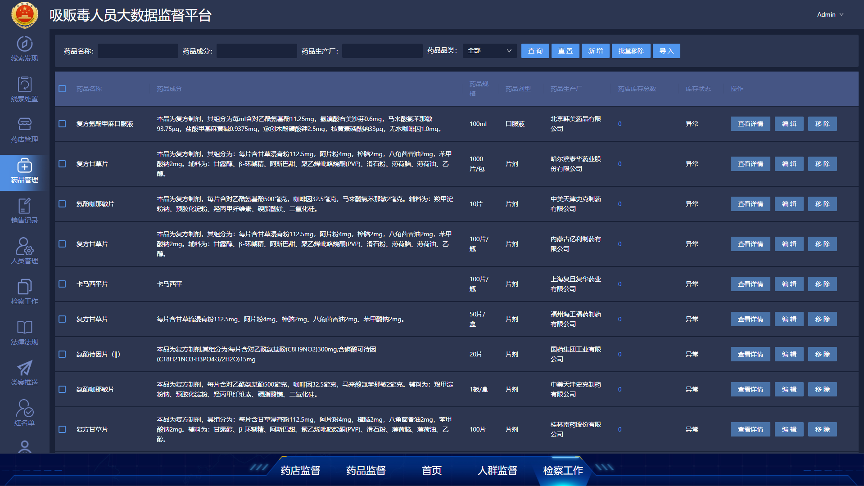Image resolution: width=864 pixels, height=486 pixels.
Task: Click 查看详情 for 氨酚待因片 (II)
Action: coord(750,354)
